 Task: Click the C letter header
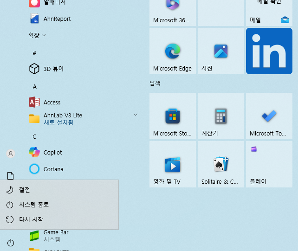(34, 137)
